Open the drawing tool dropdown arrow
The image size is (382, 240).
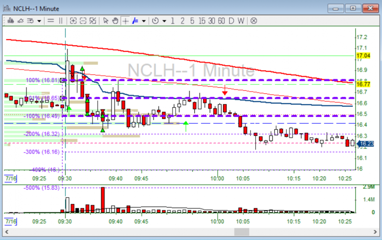(144, 21)
